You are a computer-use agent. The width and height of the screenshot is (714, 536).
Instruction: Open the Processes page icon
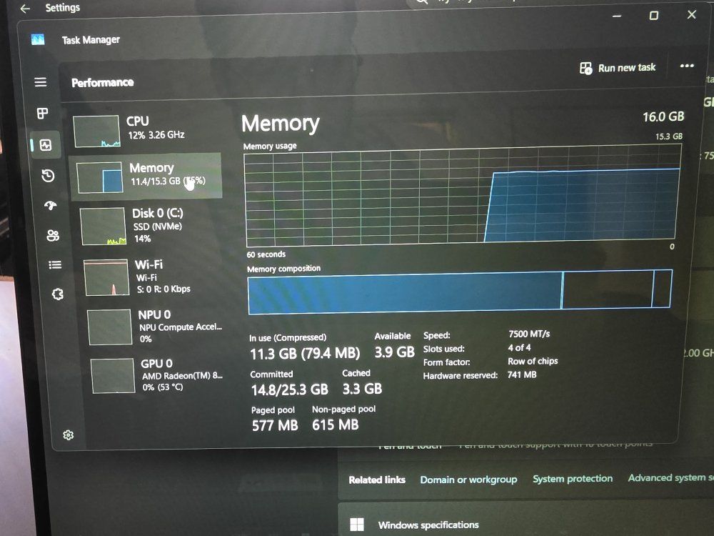click(x=43, y=113)
